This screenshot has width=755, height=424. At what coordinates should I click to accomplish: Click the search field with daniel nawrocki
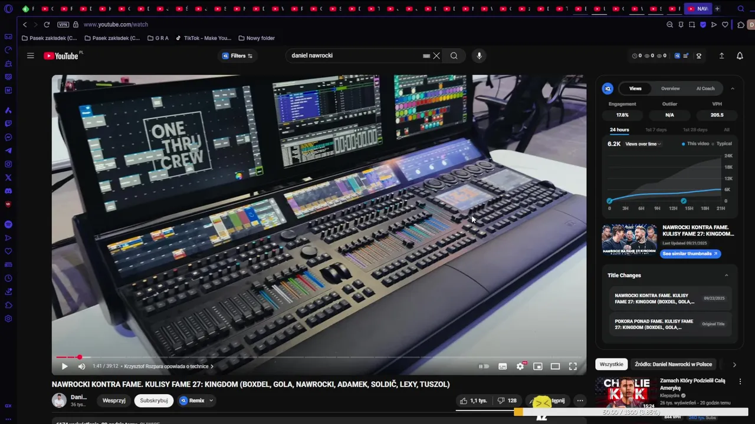[354, 56]
